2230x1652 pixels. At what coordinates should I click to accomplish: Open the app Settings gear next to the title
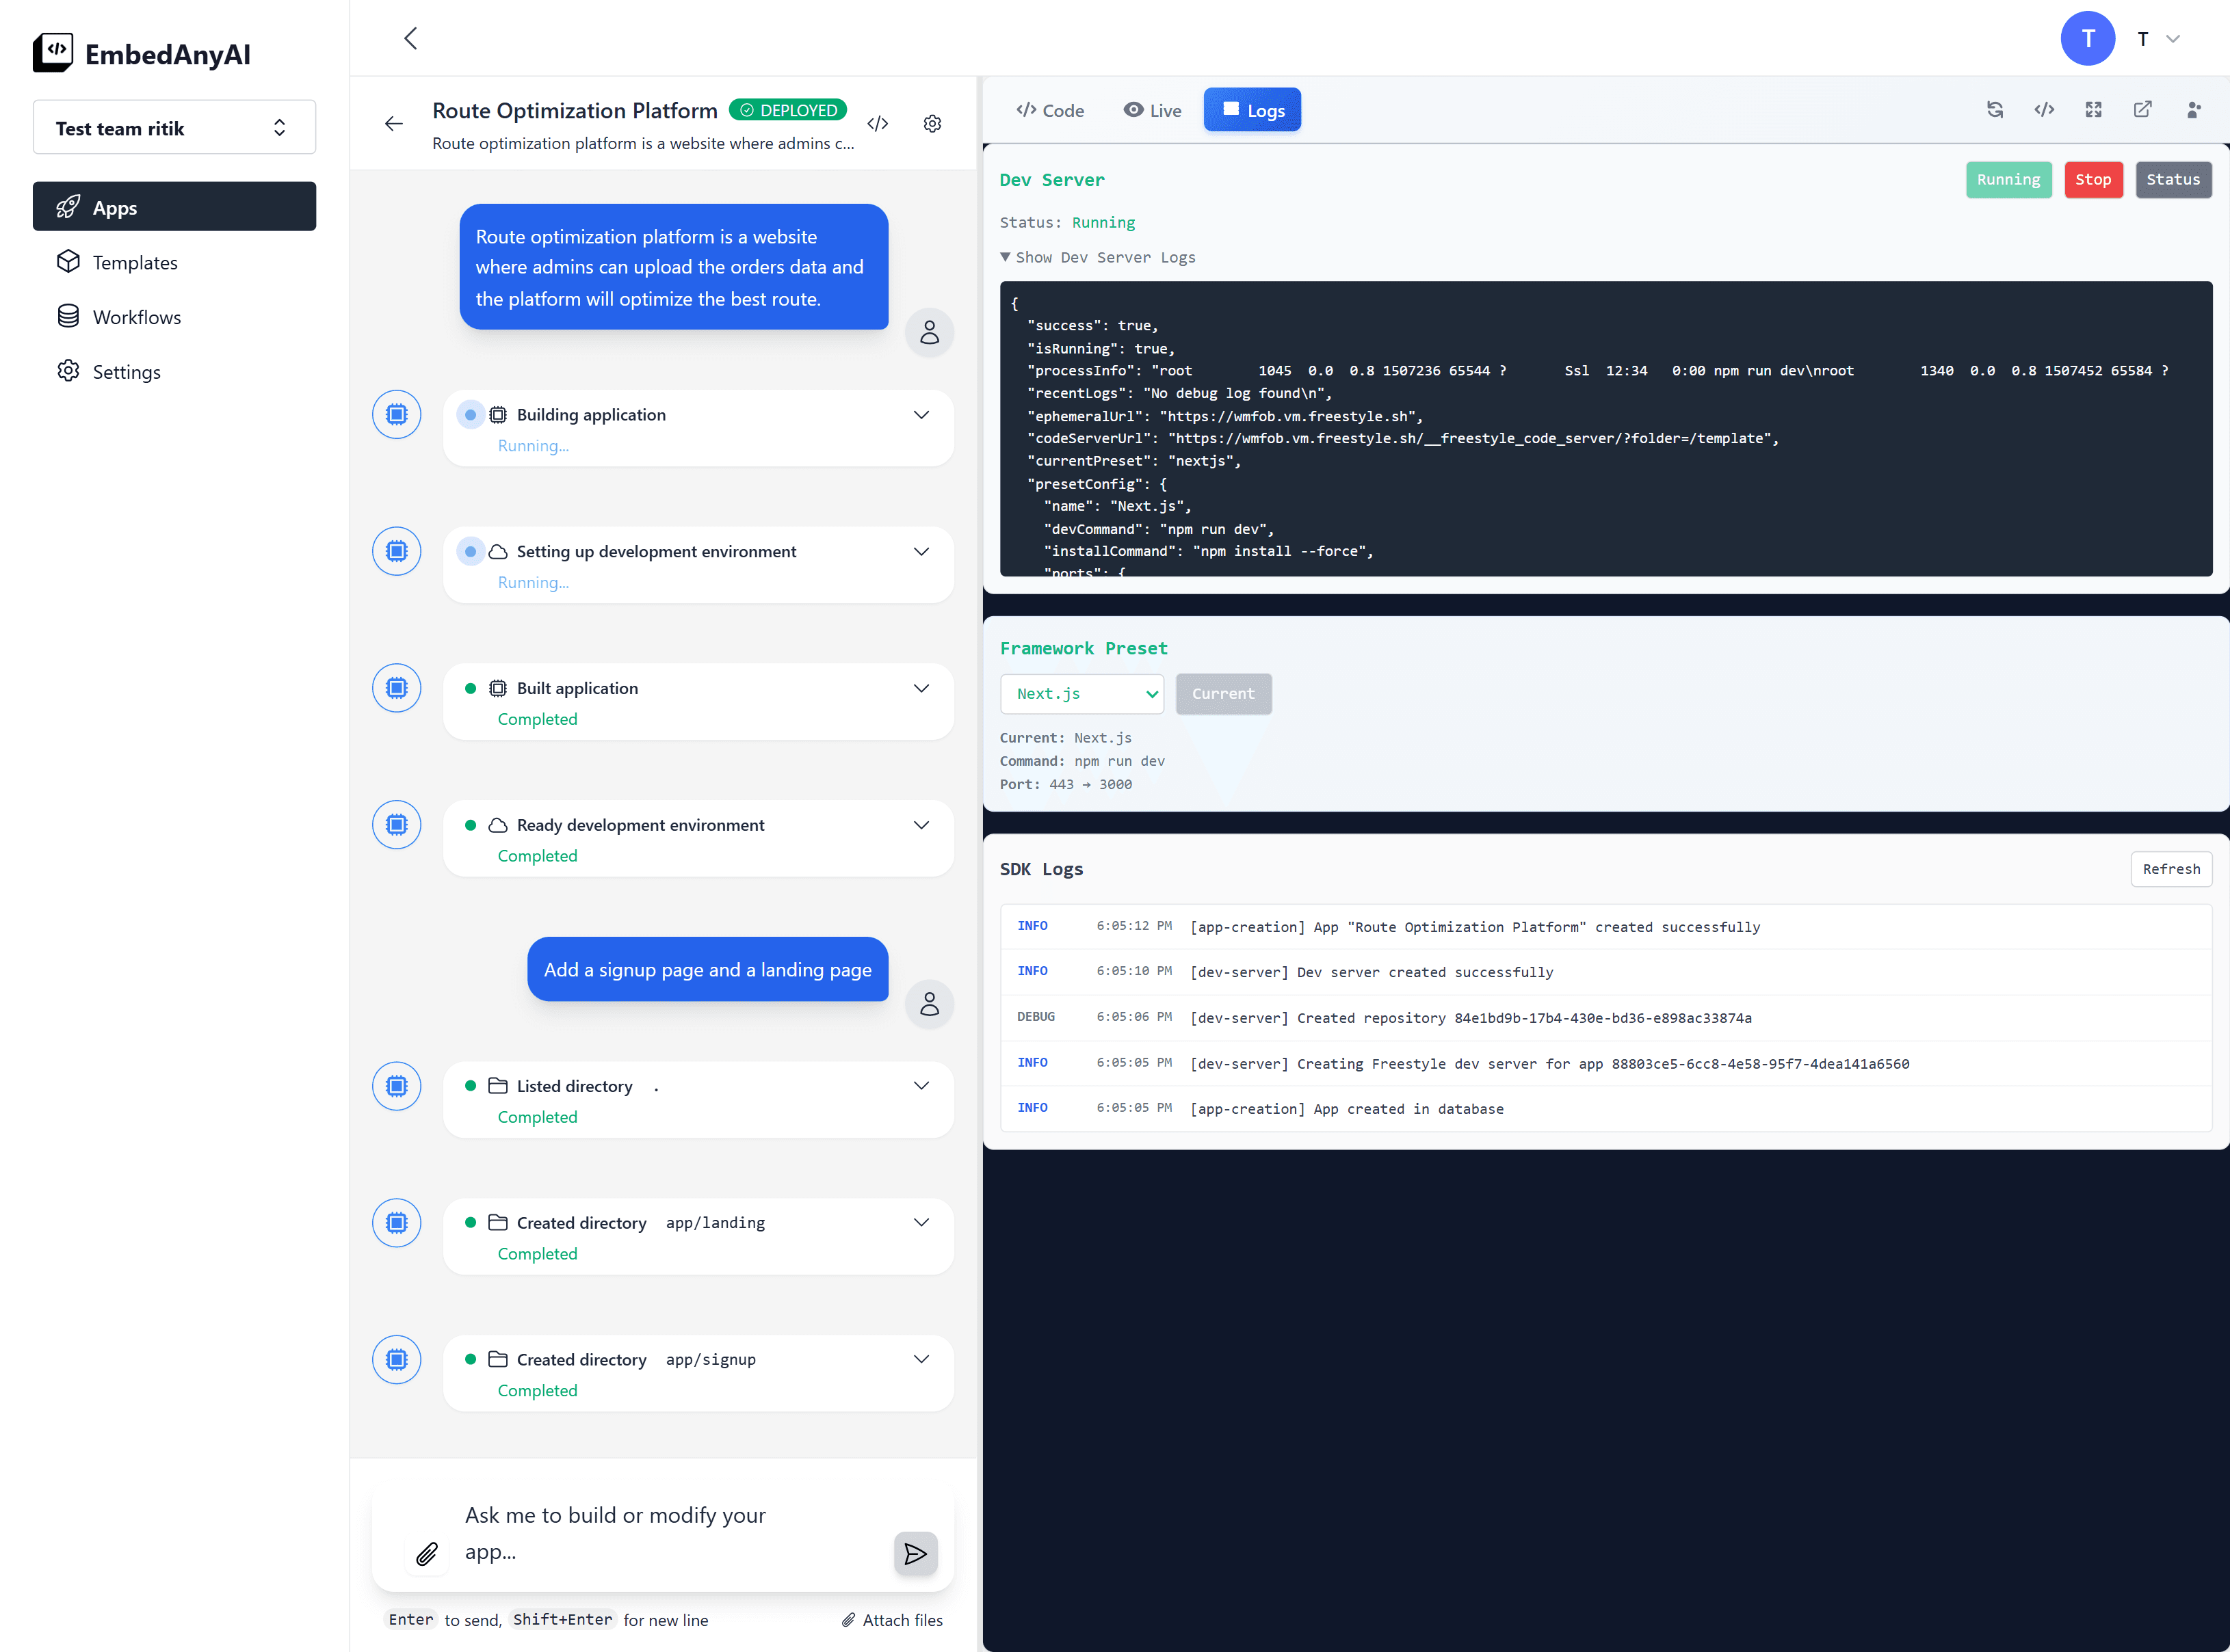(x=932, y=123)
